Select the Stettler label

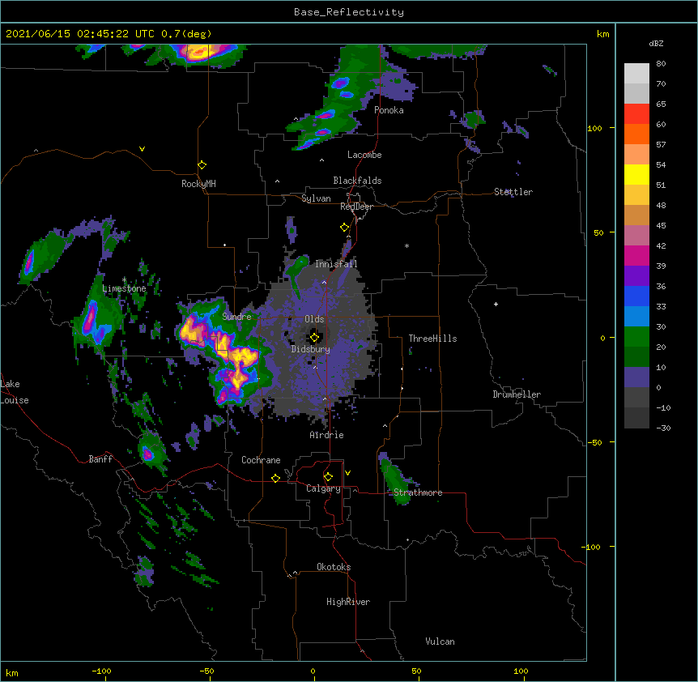coord(513,192)
